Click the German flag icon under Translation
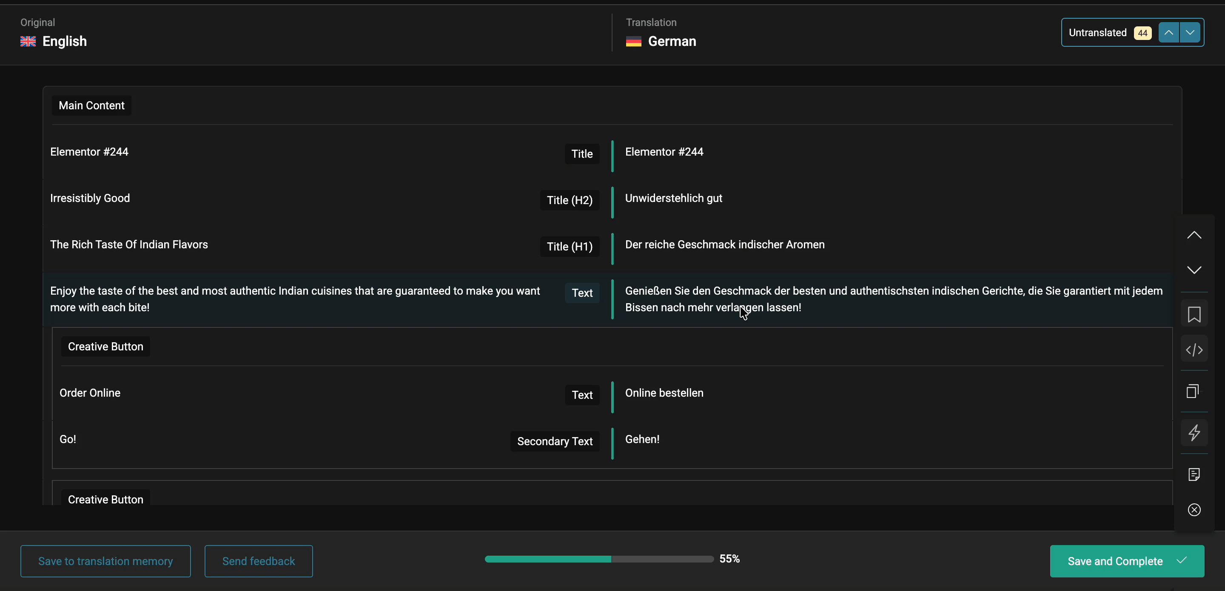 point(633,41)
